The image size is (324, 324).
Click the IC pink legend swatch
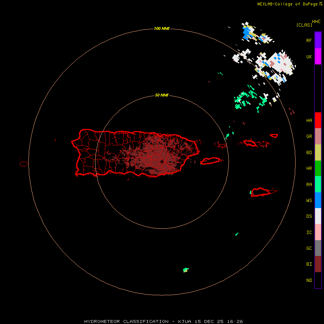pyautogui.click(x=318, y=232)
